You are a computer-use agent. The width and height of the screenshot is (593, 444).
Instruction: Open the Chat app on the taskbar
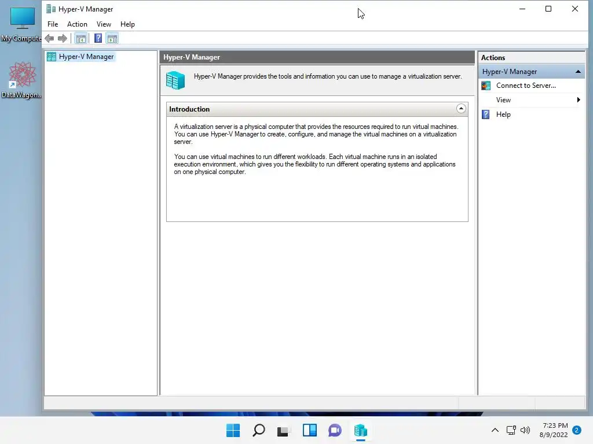[x=335, y=430]
